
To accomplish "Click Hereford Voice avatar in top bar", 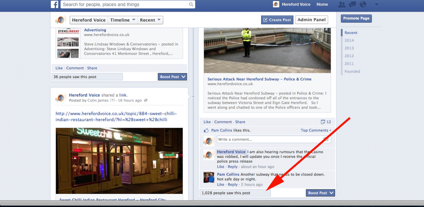I will (x=276, y=4).
